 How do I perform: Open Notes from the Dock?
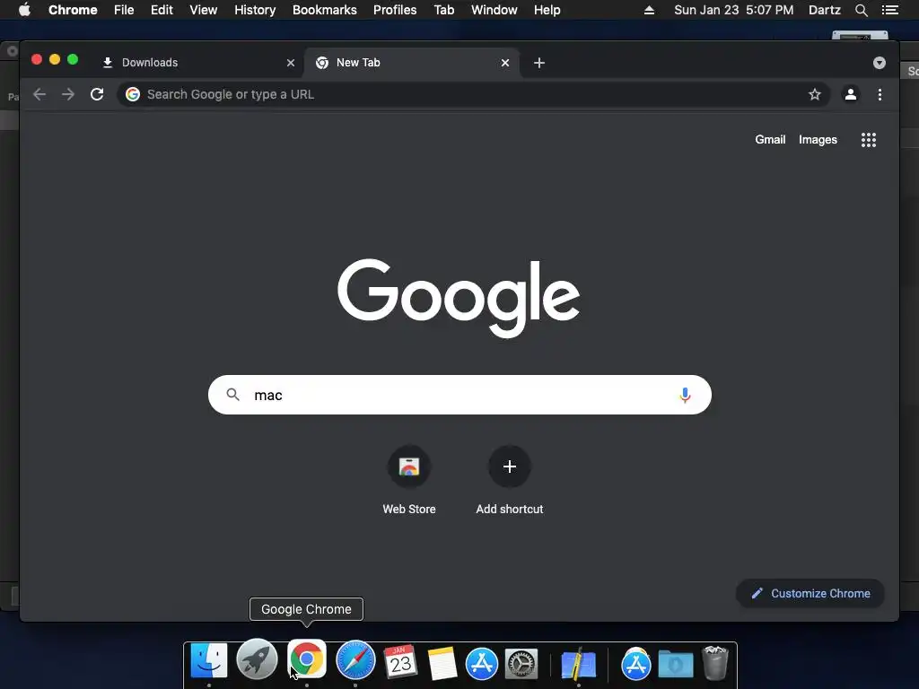[442, 663]
